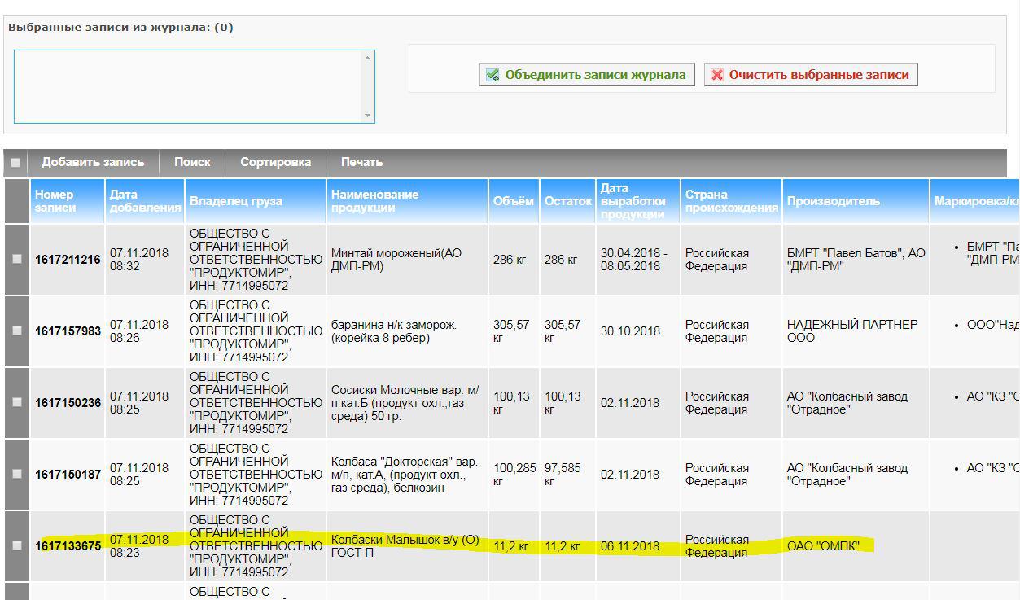Click the Наименование продукции column header
Viewport: 1020px width, 600px height.
407,201
